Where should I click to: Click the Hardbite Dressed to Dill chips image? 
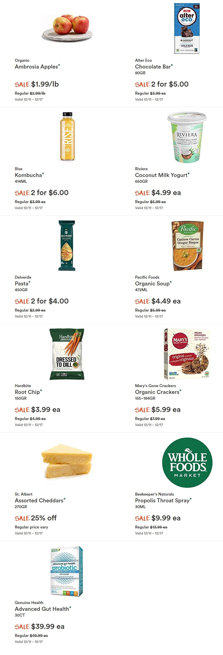click(x=67, y=354)
